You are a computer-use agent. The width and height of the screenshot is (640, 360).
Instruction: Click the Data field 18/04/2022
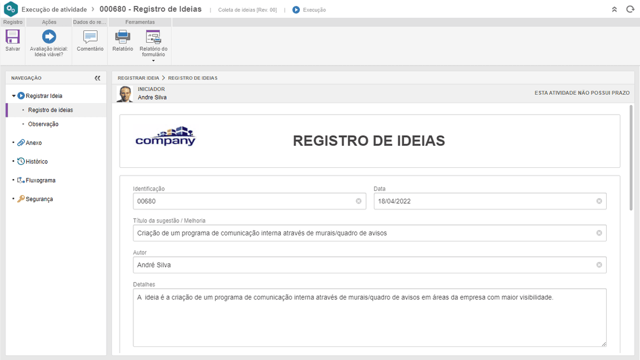[x=490, y=201]
